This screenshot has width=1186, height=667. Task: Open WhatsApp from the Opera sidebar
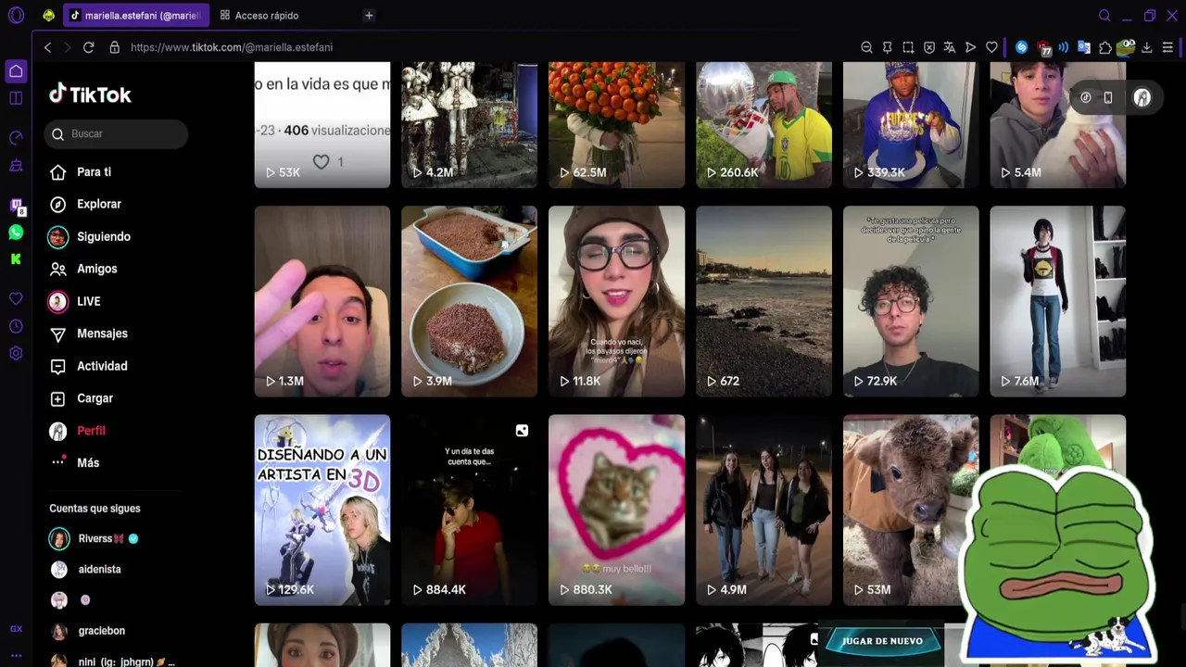[16, 233]
